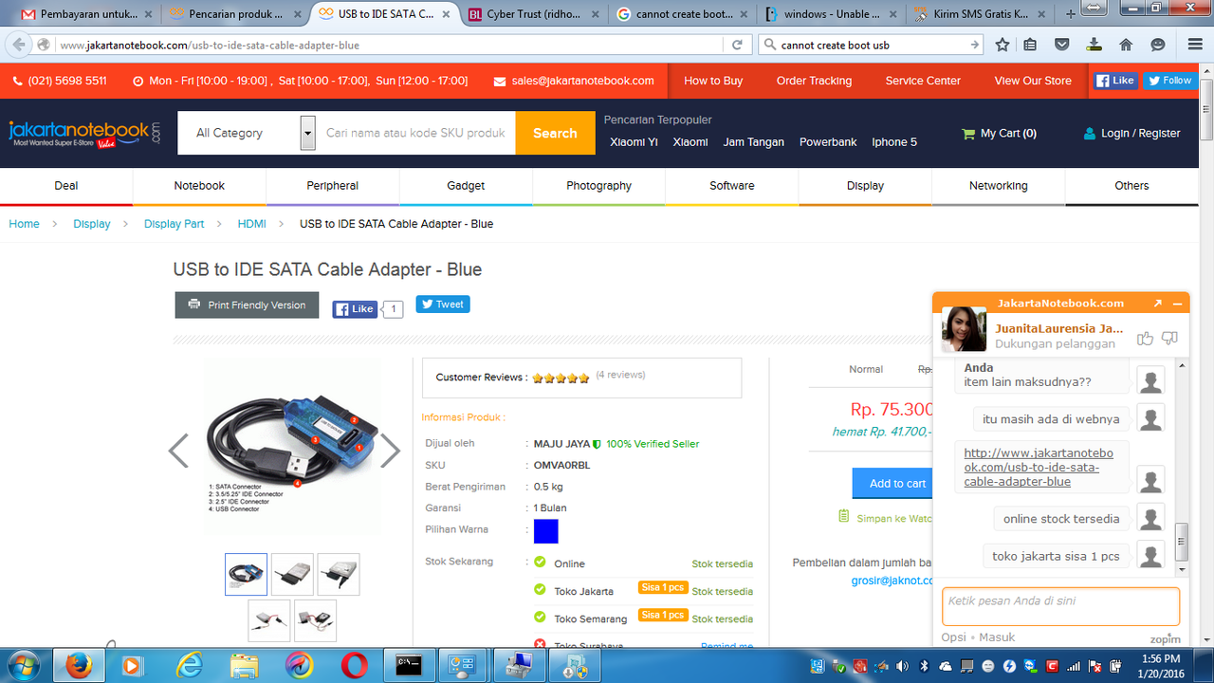Click the Powerbank popular search link
Screen dimensions: 1214x683
click(828, 142)
